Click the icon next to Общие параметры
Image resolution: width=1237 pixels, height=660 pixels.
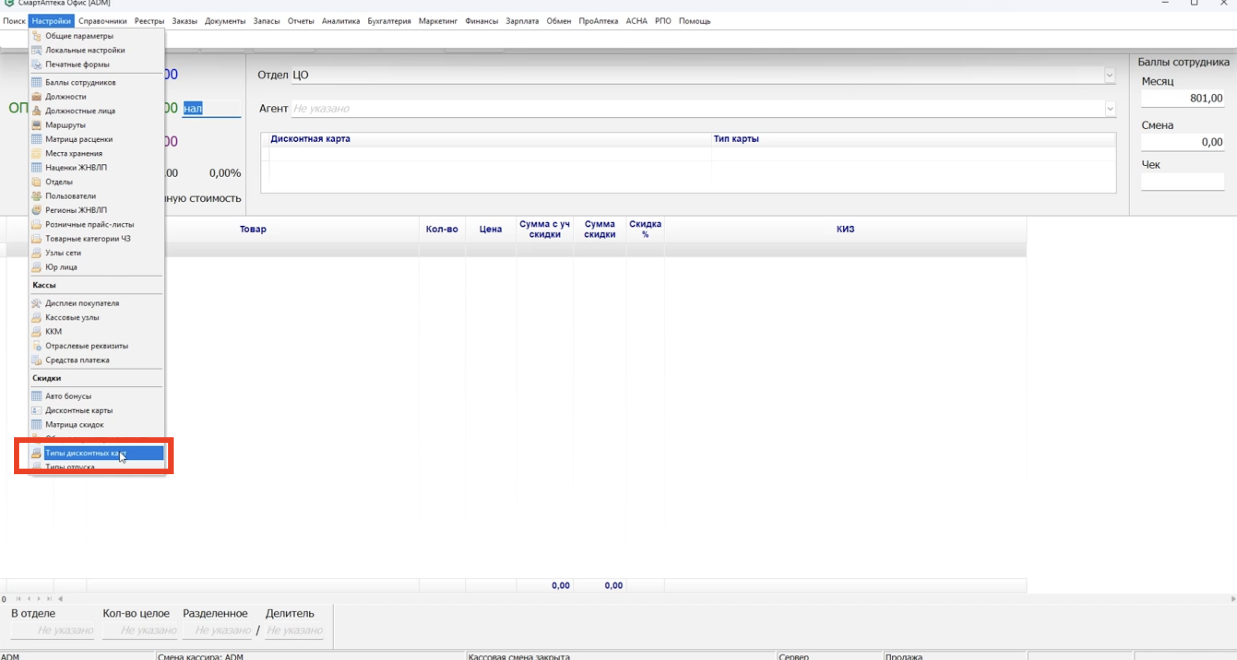pyautogui.click(x=36, y=36)
